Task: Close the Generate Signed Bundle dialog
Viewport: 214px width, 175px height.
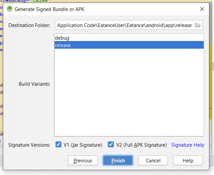Action: (202, 9)
